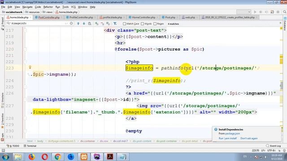
Task: Enable the Match Case checkbox
Action: click(x=125, y=24)
